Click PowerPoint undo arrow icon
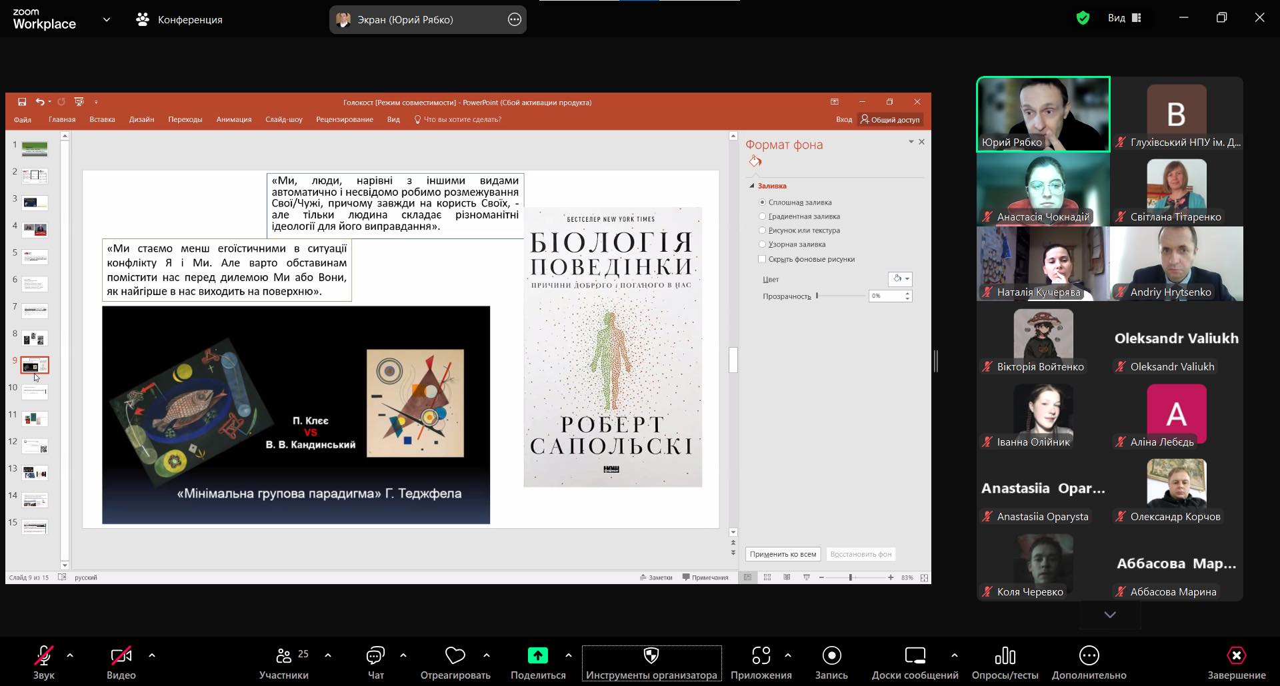This screenshot has height=686, width=1280. tap(40, 102)
